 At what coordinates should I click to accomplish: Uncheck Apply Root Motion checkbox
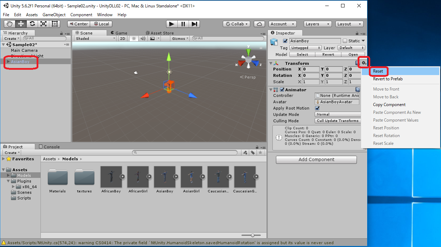(317, 108)
